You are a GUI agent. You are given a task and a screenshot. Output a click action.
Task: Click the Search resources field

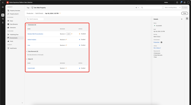coord(35,19)
